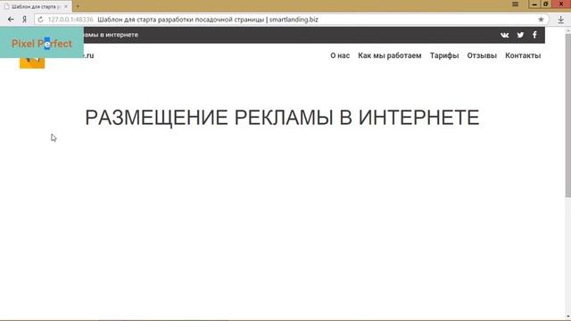Open 'Как мы работаем' section
The image size is (571, 321).
pyautogui.click(x=390, y=55)
